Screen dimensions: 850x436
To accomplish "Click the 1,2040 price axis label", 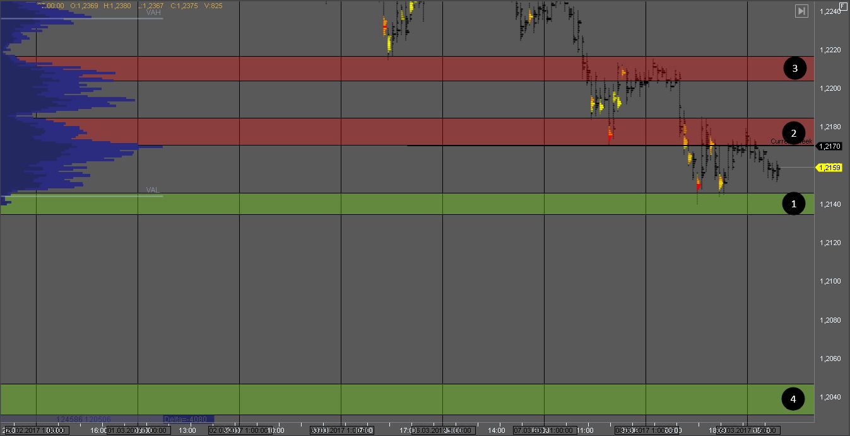I will (830, 397).
